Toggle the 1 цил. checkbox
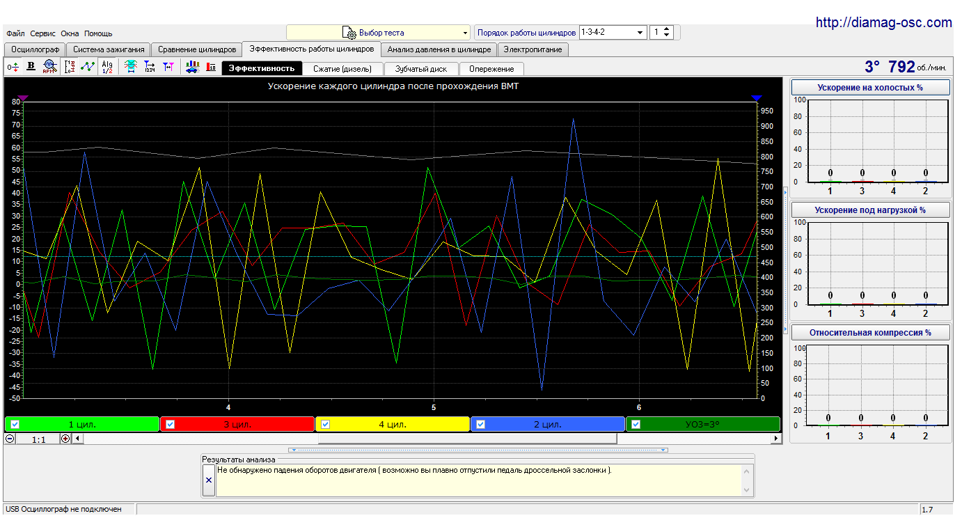Screen dimensions: 962x518 (x=15, y=425)
